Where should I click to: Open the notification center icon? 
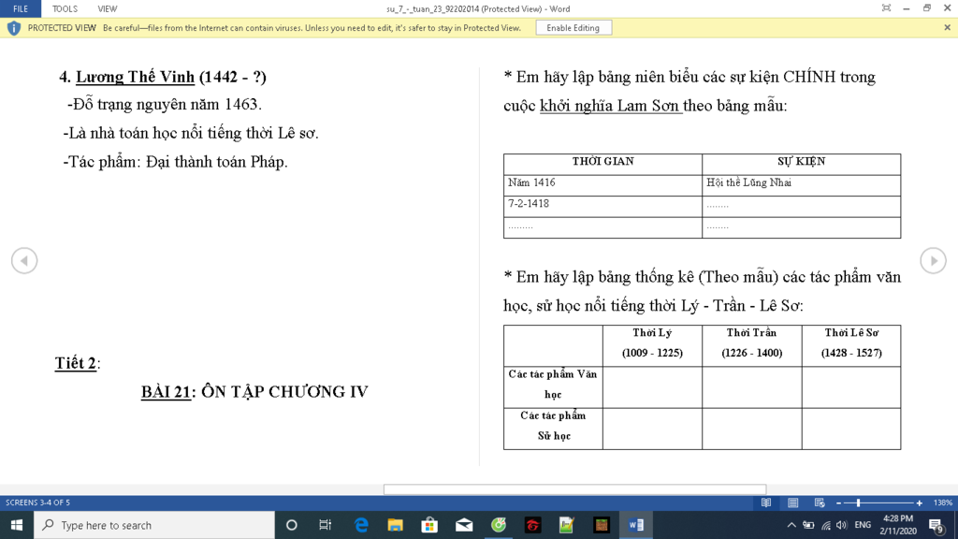tap(936, 525)
